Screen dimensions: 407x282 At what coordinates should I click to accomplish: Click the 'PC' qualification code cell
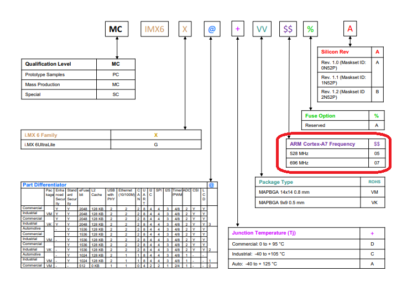coord(116,75)
